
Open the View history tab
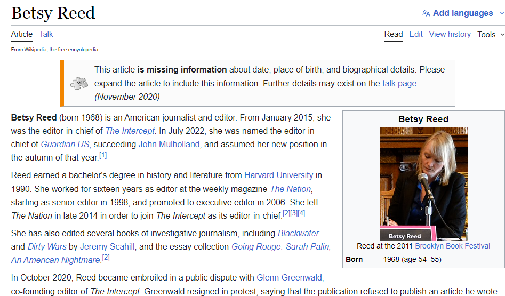pyautogui.click(x=450, y=34)
